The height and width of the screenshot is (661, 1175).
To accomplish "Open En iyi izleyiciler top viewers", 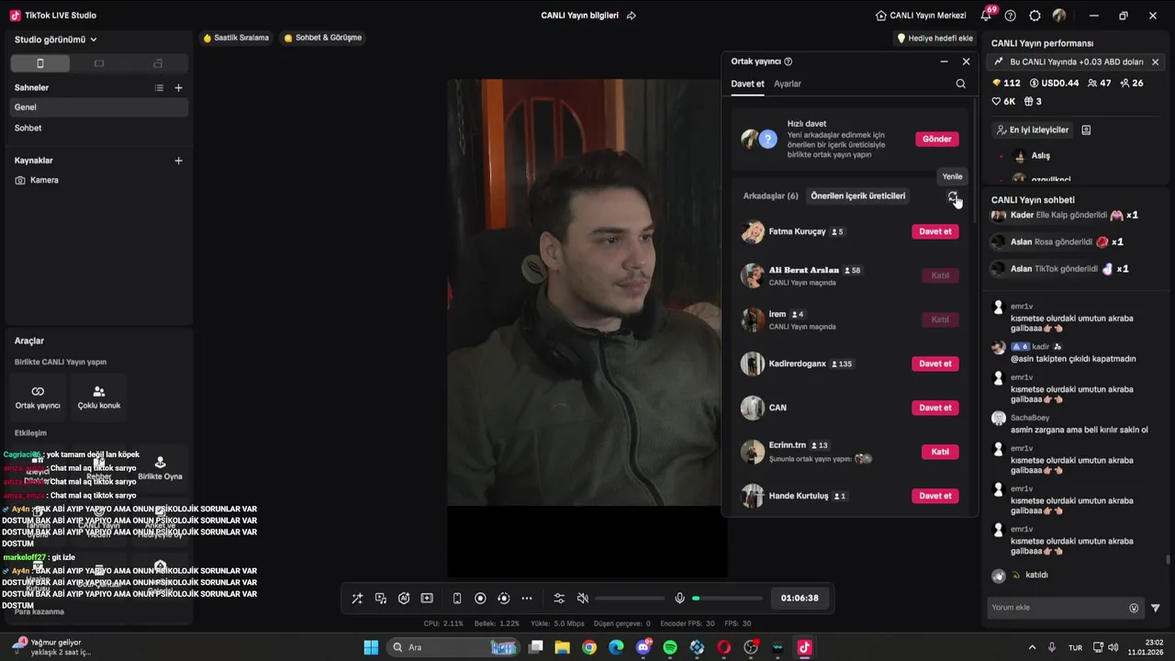I will 1033,130.
